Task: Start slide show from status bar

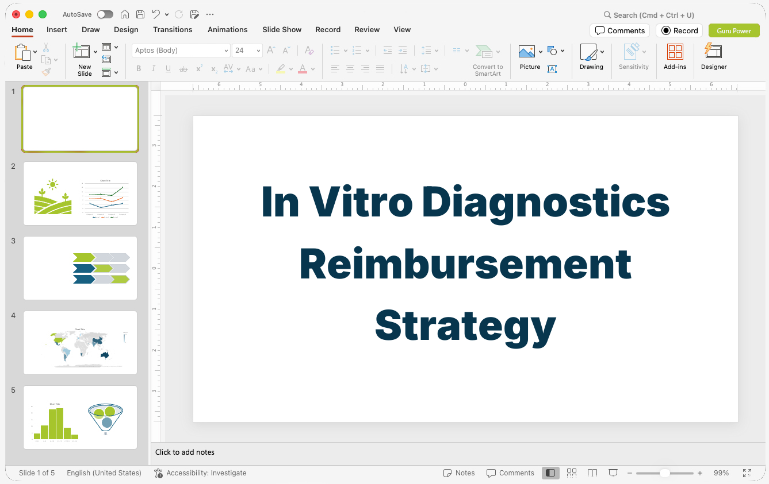Action: (613, 473)
